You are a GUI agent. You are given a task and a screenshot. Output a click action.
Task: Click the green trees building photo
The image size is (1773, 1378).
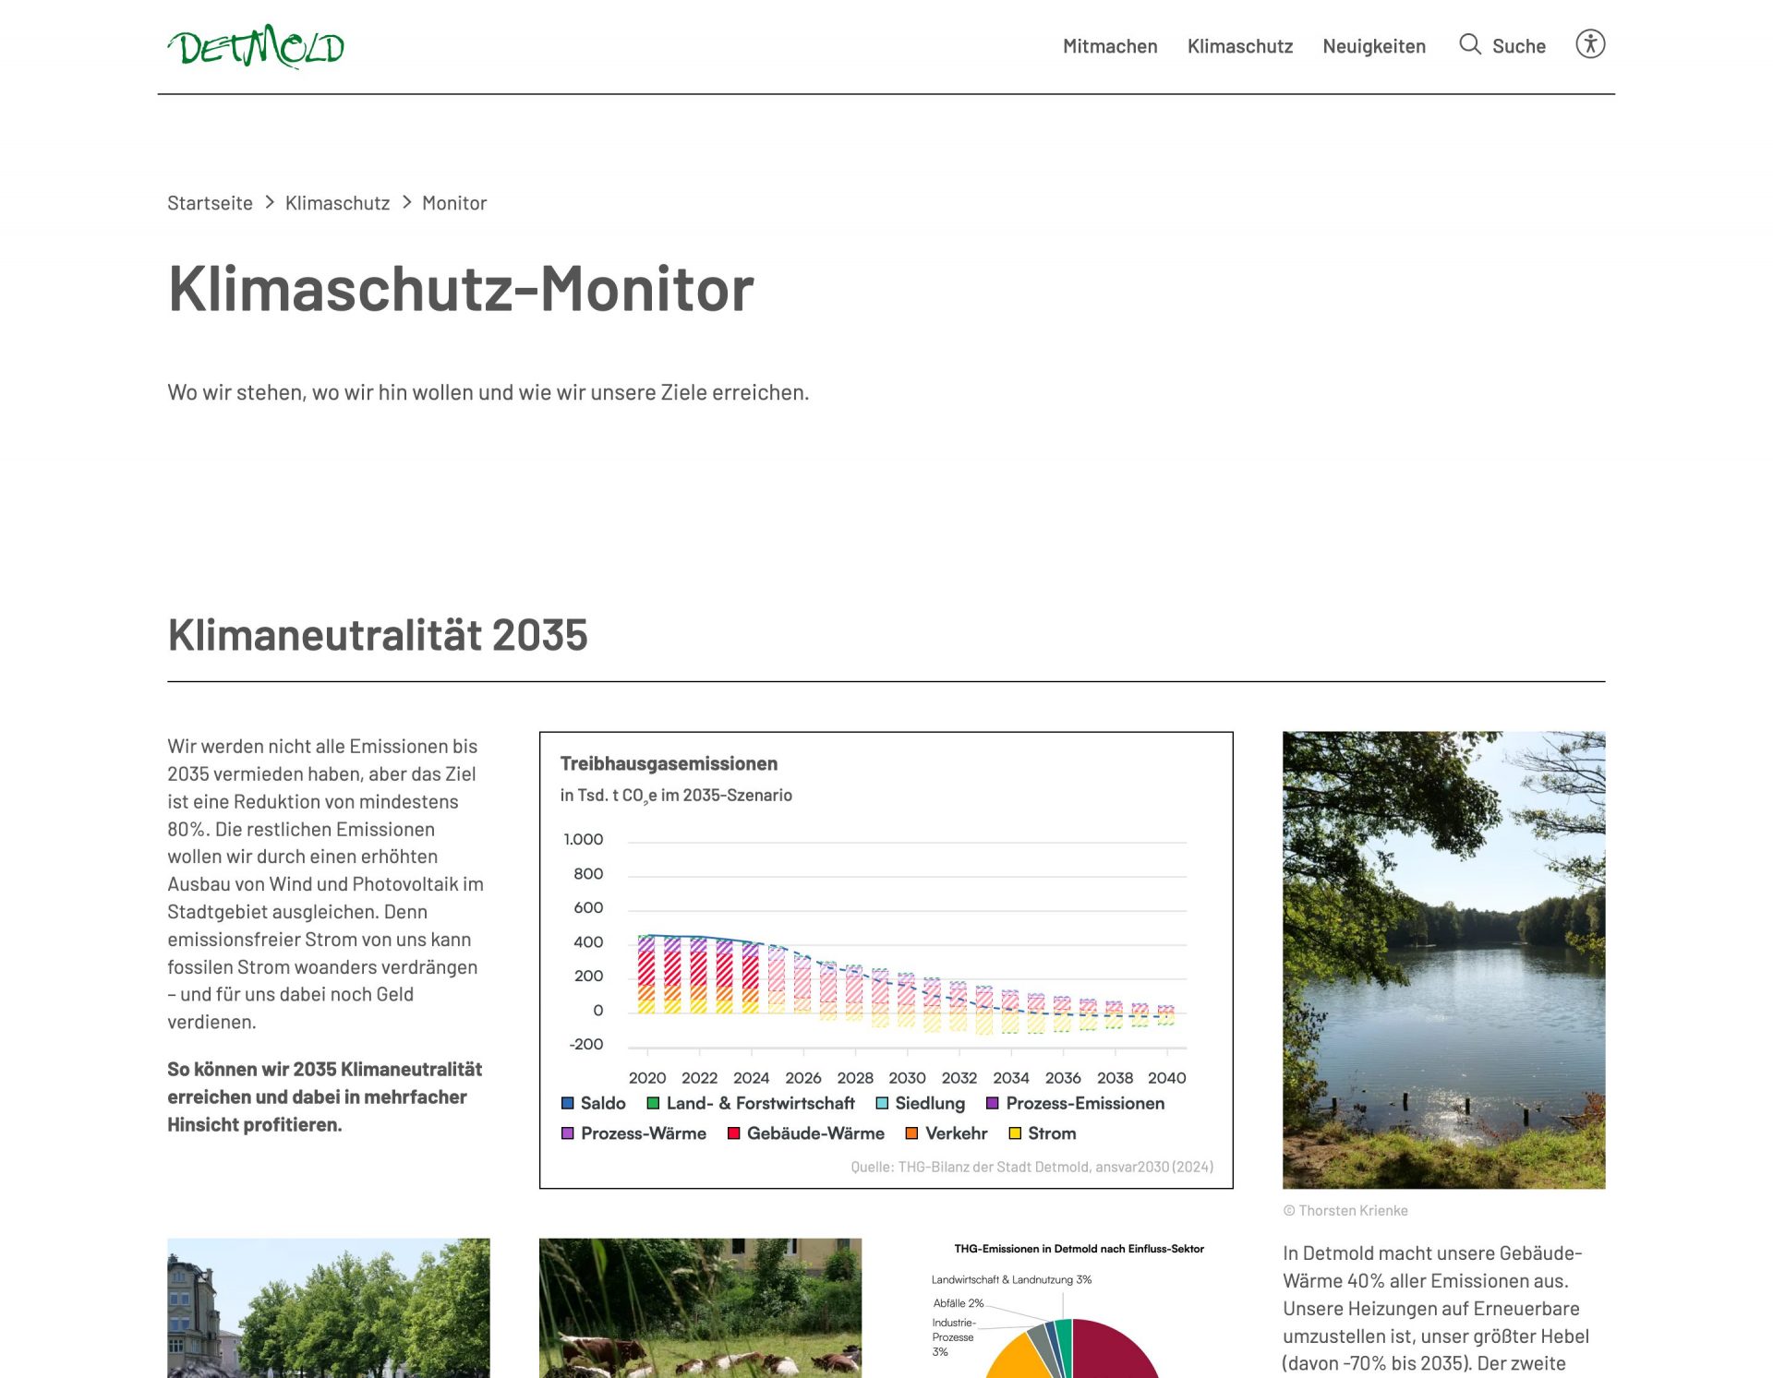click(329, 1308)
